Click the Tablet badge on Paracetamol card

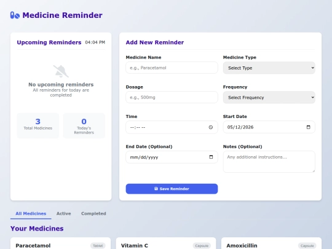click(98, 245)
